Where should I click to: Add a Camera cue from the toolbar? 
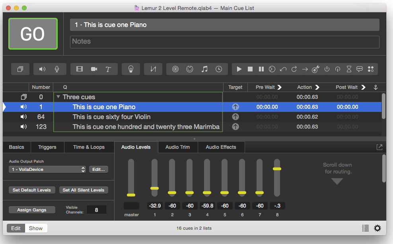pyautogui.click(x=94, y=69)
